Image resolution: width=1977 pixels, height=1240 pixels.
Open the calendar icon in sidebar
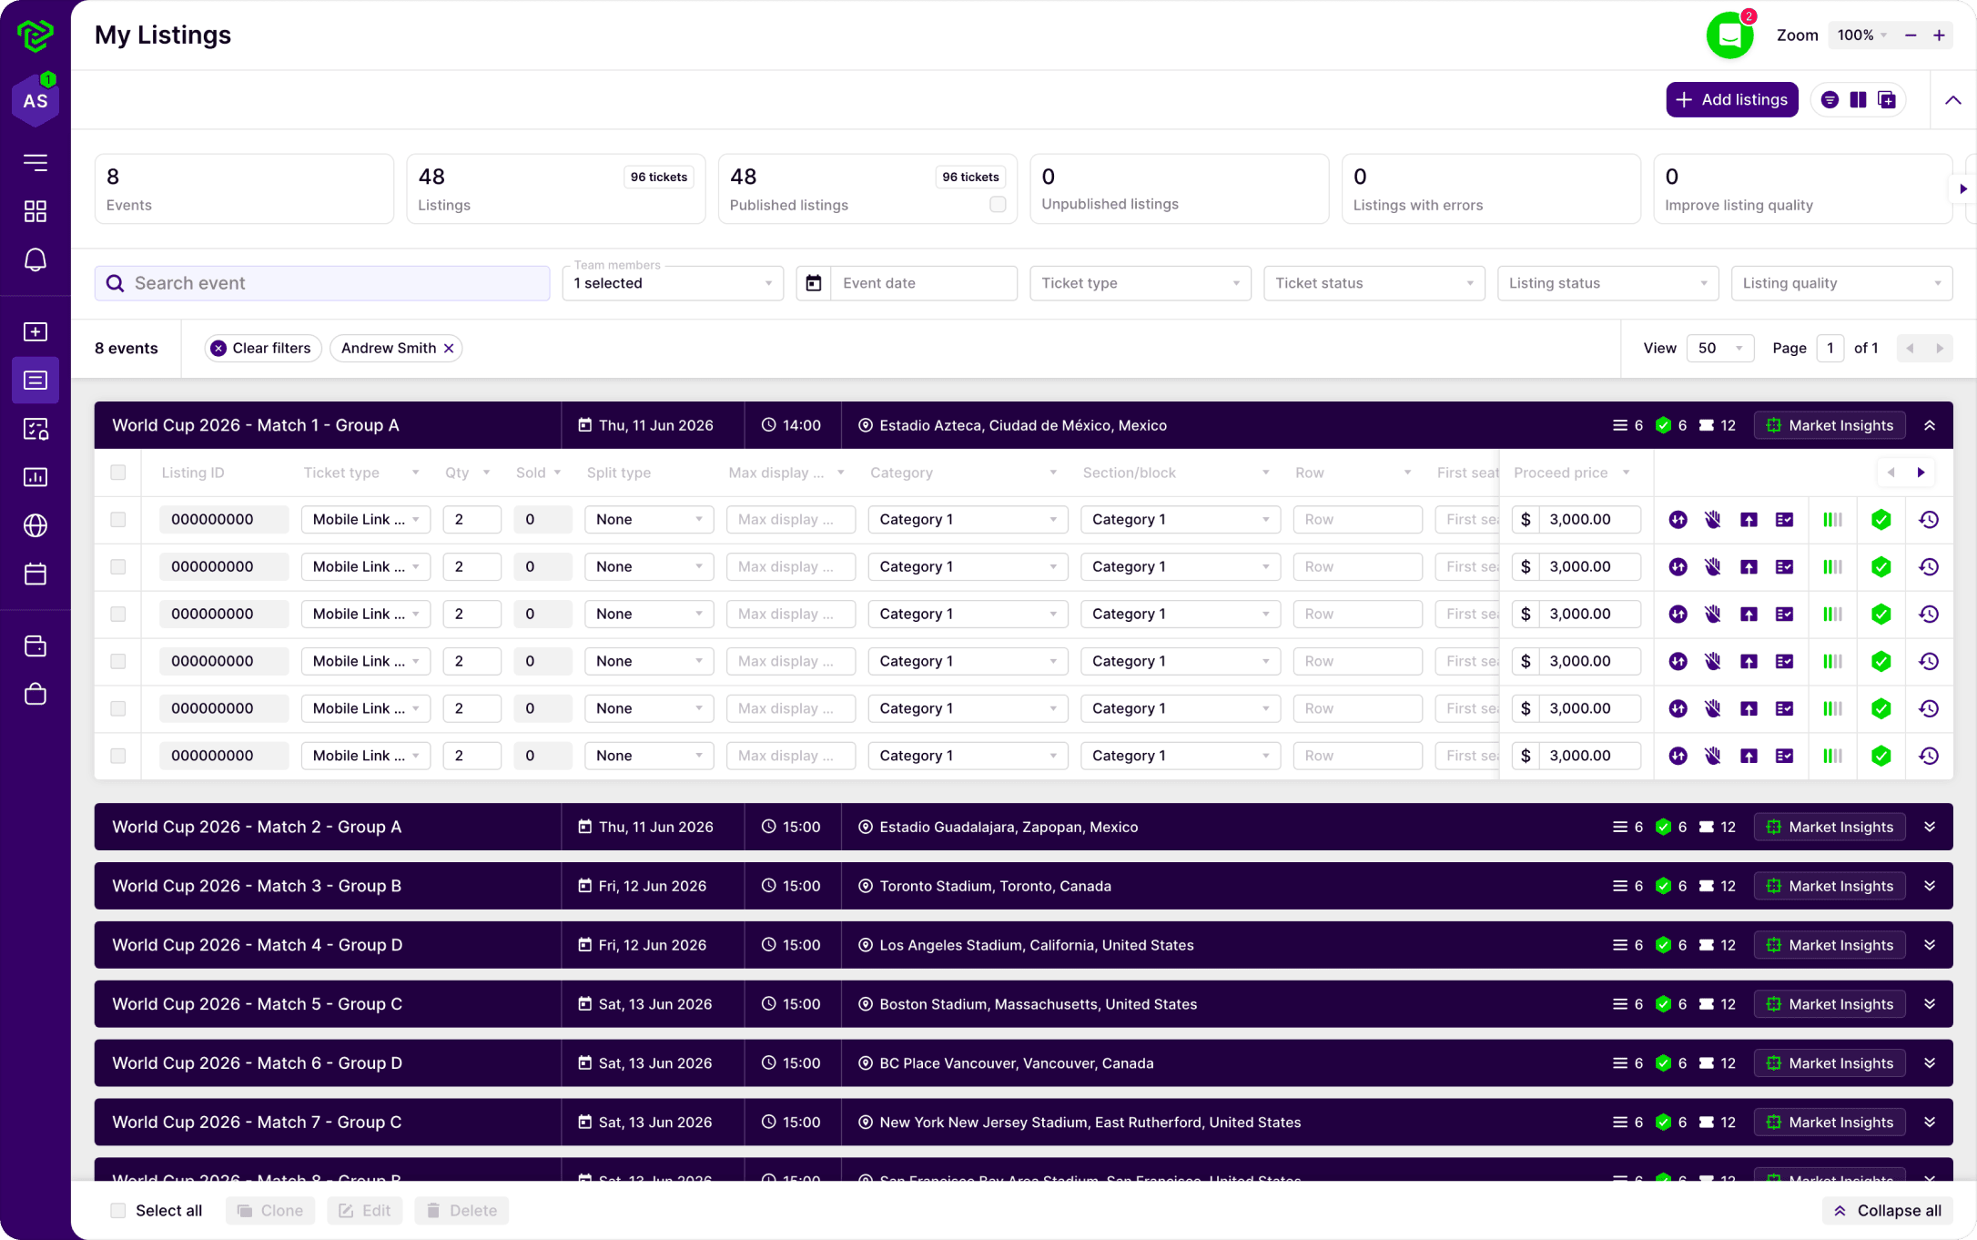[x=35, y=574]
